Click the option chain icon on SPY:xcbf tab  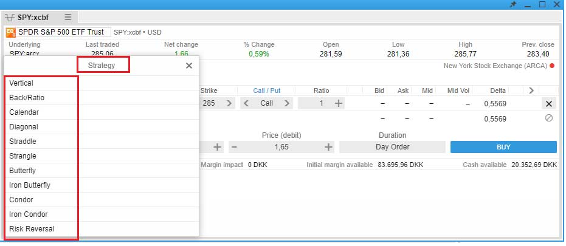[x=10, y=18]
